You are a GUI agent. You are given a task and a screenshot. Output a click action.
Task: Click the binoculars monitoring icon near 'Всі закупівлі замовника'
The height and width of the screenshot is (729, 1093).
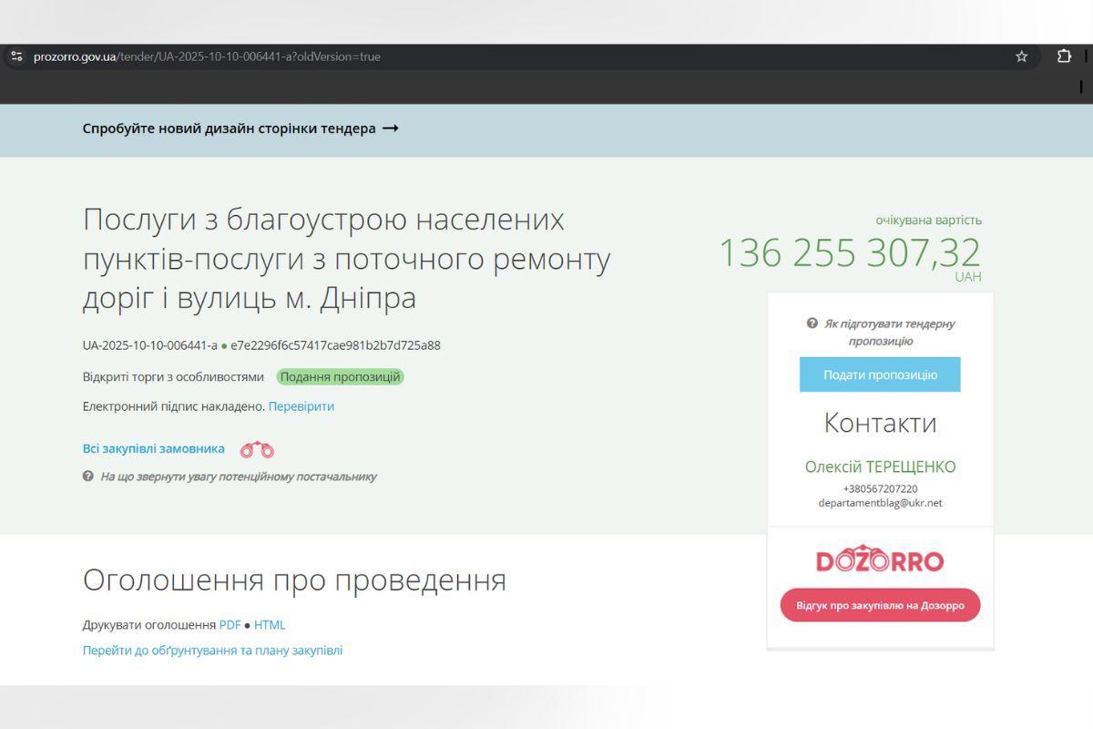(x=256, y=448)
